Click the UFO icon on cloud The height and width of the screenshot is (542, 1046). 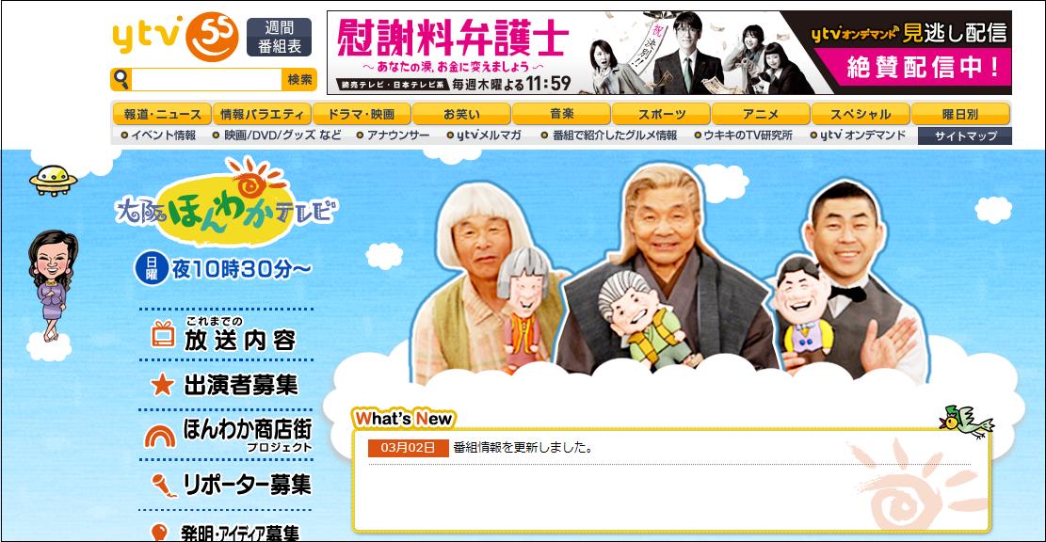(x=53, y=180)
